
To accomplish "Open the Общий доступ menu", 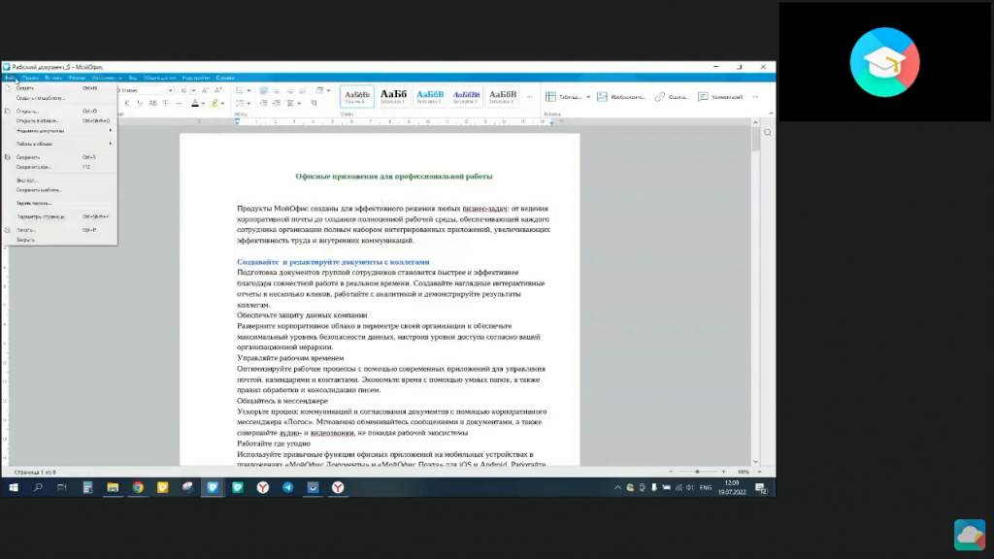I will 160,78.
